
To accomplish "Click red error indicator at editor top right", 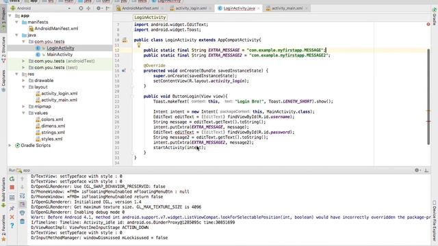I will 428,25.
